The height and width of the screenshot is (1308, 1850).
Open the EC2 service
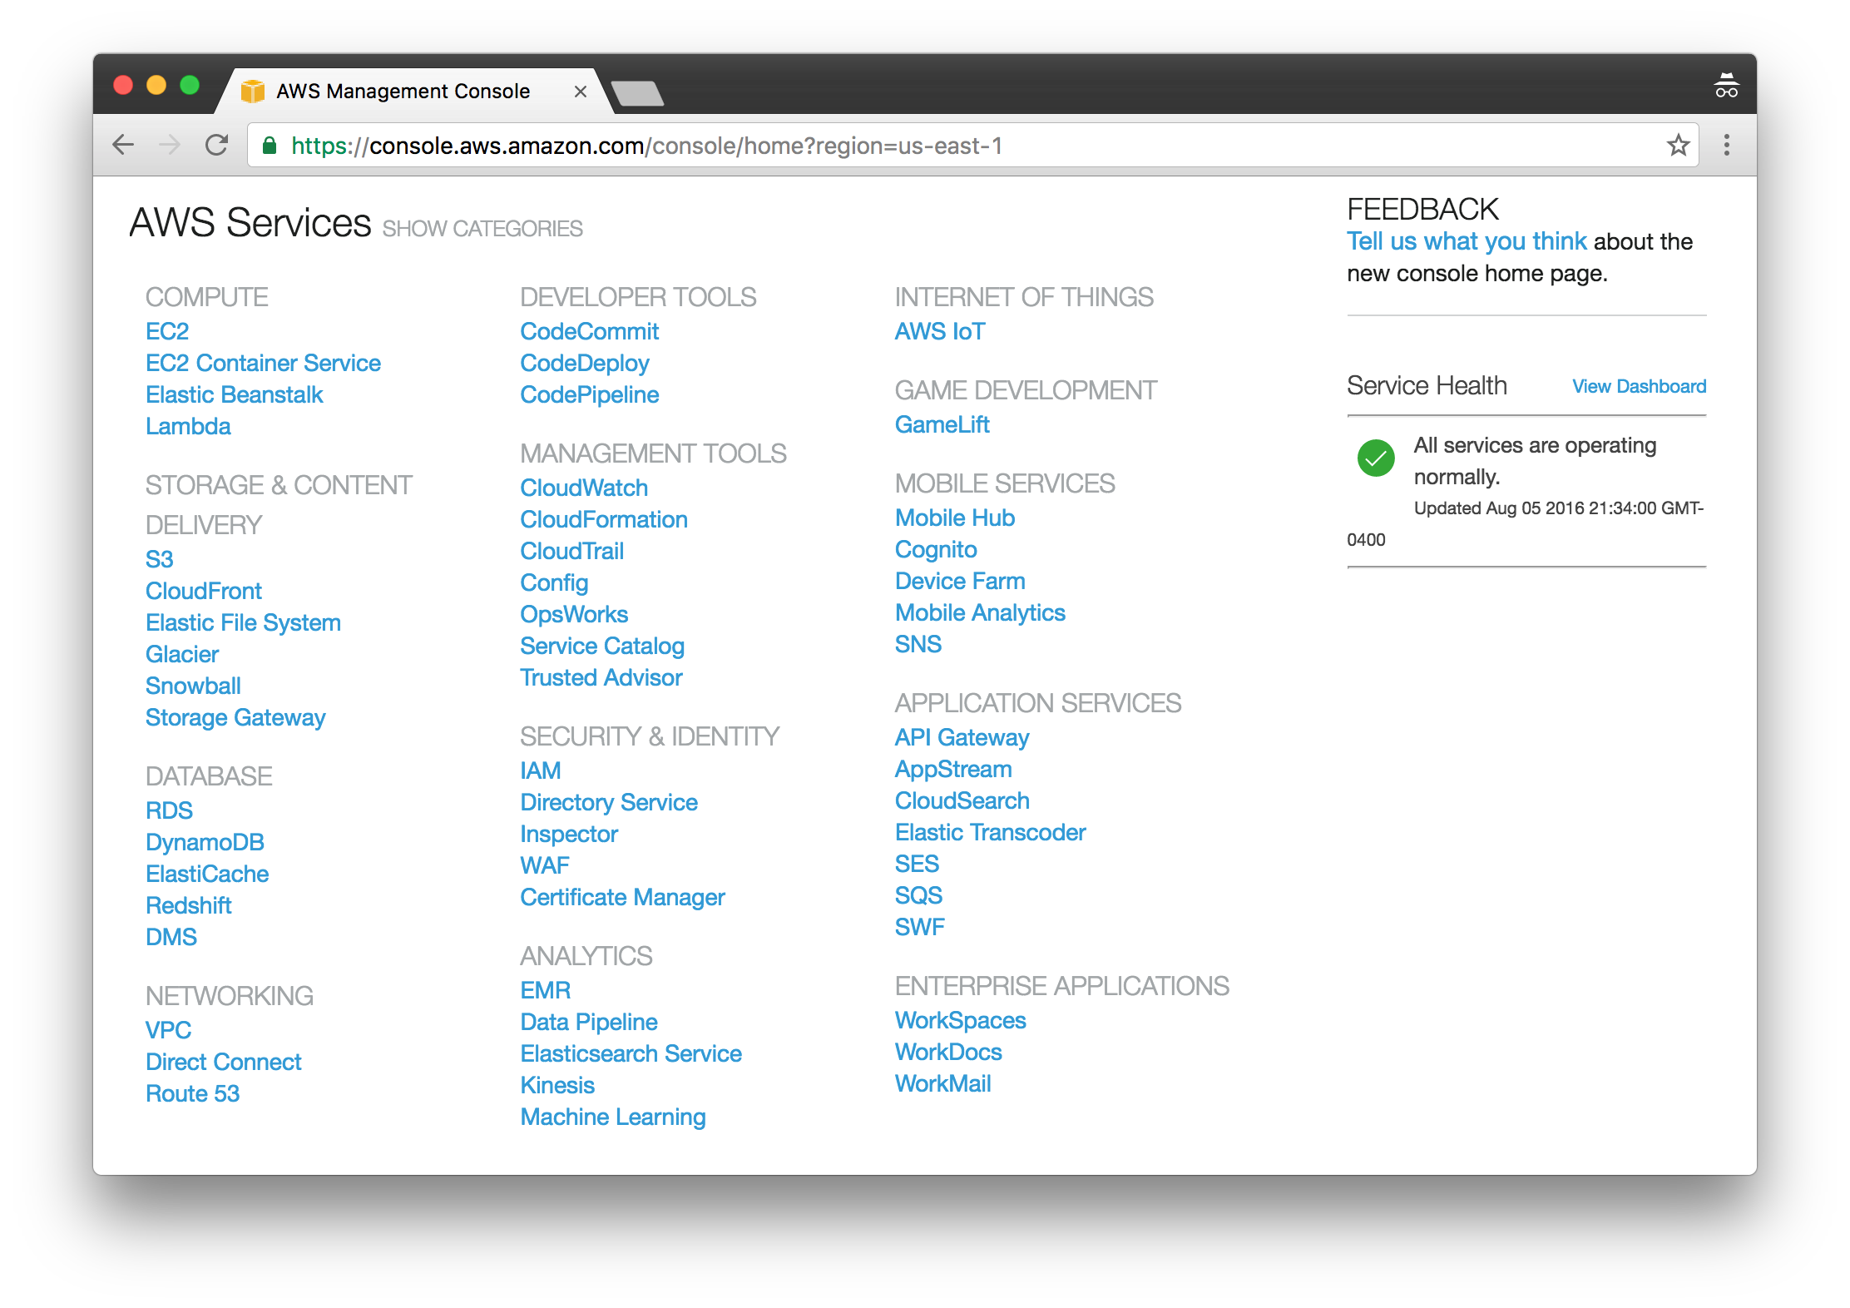coord(167,331)
